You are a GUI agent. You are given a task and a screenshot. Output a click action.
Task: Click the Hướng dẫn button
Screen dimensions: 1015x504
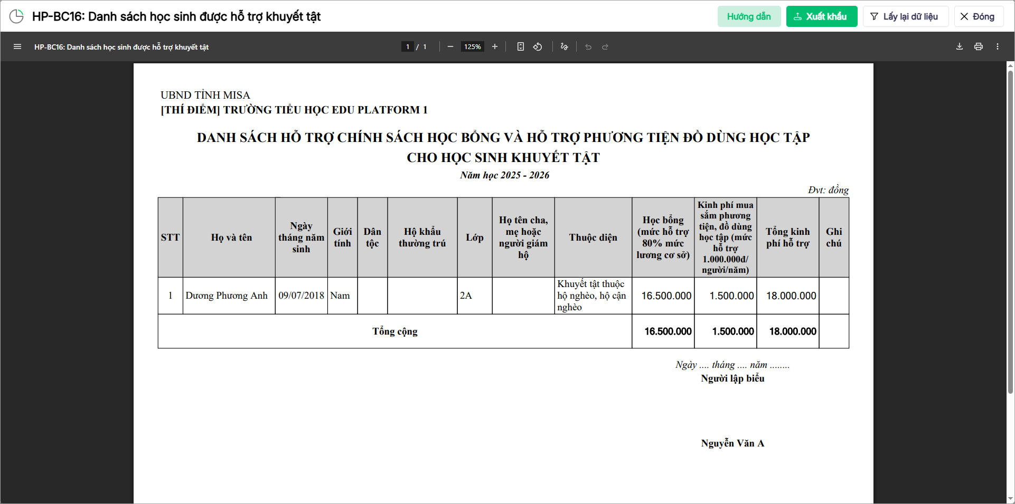(x=749, y=16)
